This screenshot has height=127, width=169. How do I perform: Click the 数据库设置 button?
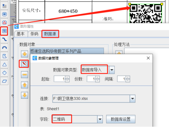[x=121, y=119]
